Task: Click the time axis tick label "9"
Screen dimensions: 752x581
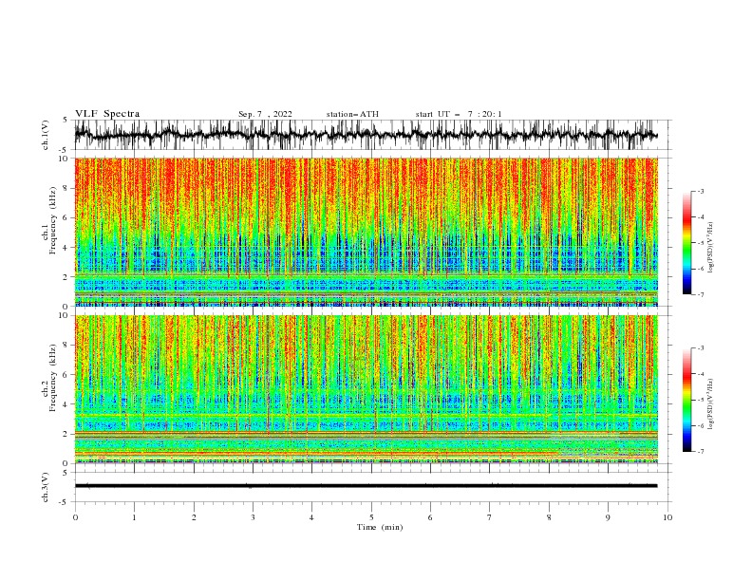Action: pyautogui.click(x=608, y=517)
